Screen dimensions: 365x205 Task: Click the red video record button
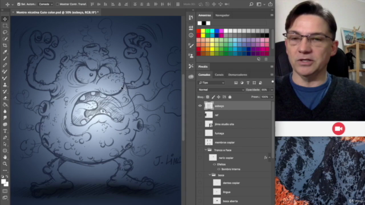(338, 129)
